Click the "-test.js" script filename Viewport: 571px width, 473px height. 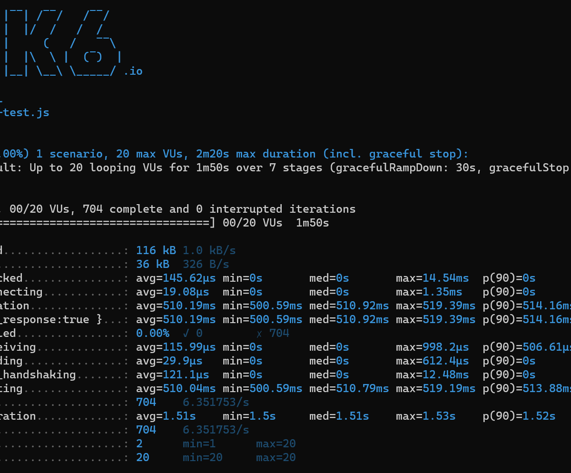(x=26, y=113)
